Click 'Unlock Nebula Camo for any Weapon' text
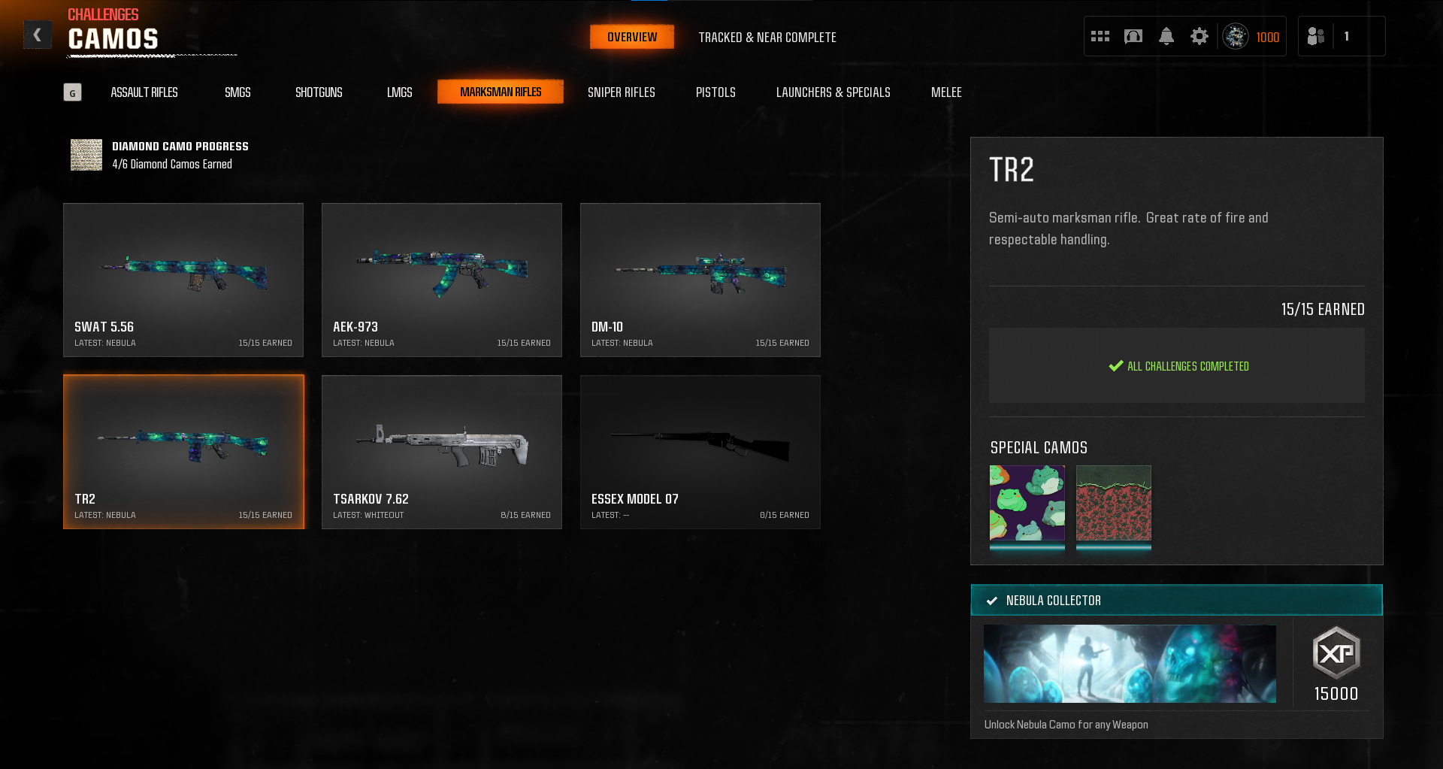The height and width of the screenshot is (769, 1443). [1066, 725]
